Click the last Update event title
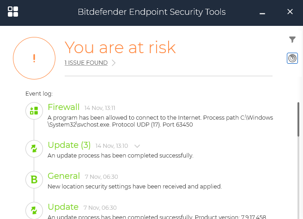The width and height of the screenshot is (303, 219). (x=63, y=207)
